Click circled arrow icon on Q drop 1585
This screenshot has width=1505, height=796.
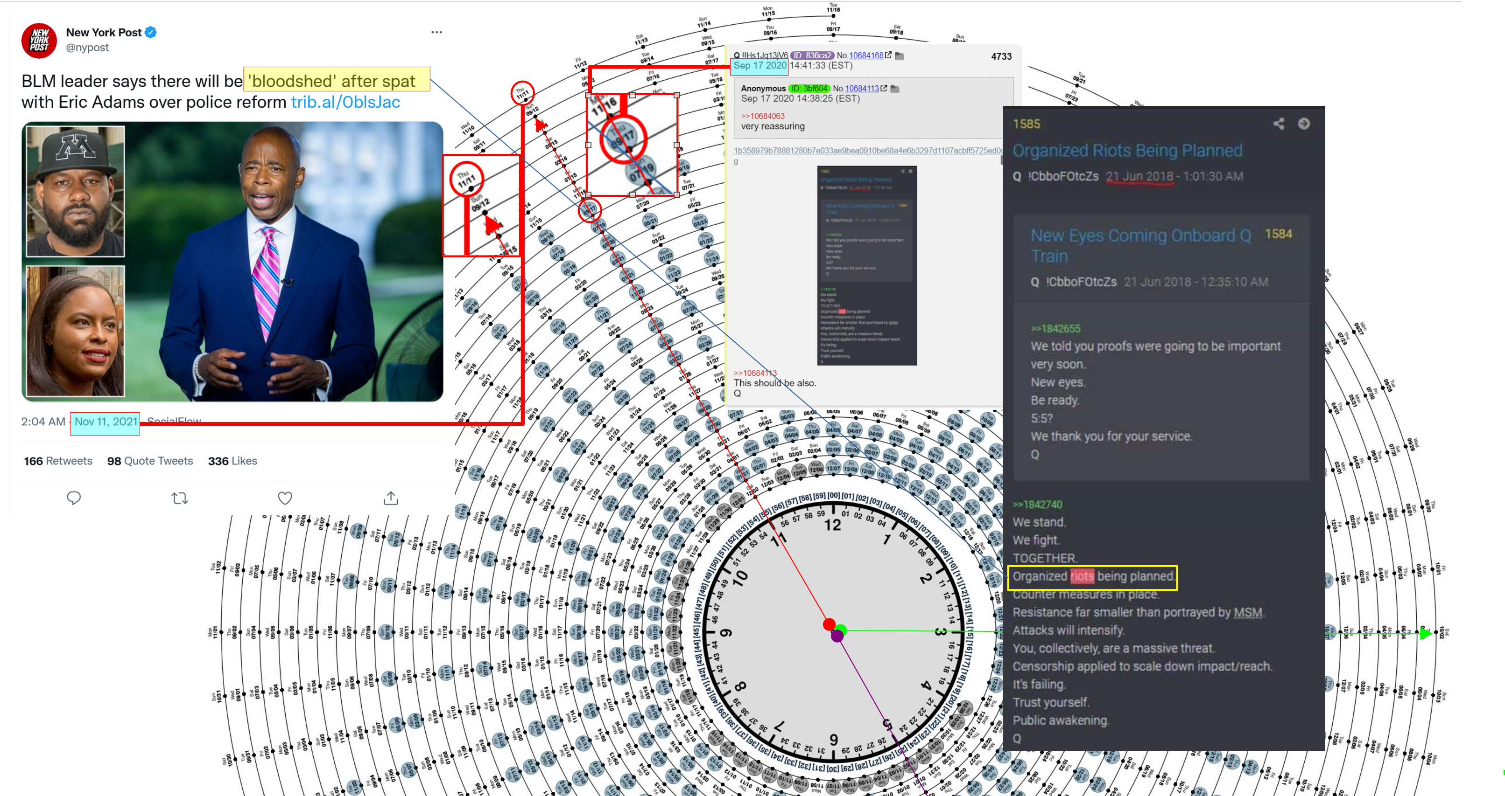pos(1303,124)
